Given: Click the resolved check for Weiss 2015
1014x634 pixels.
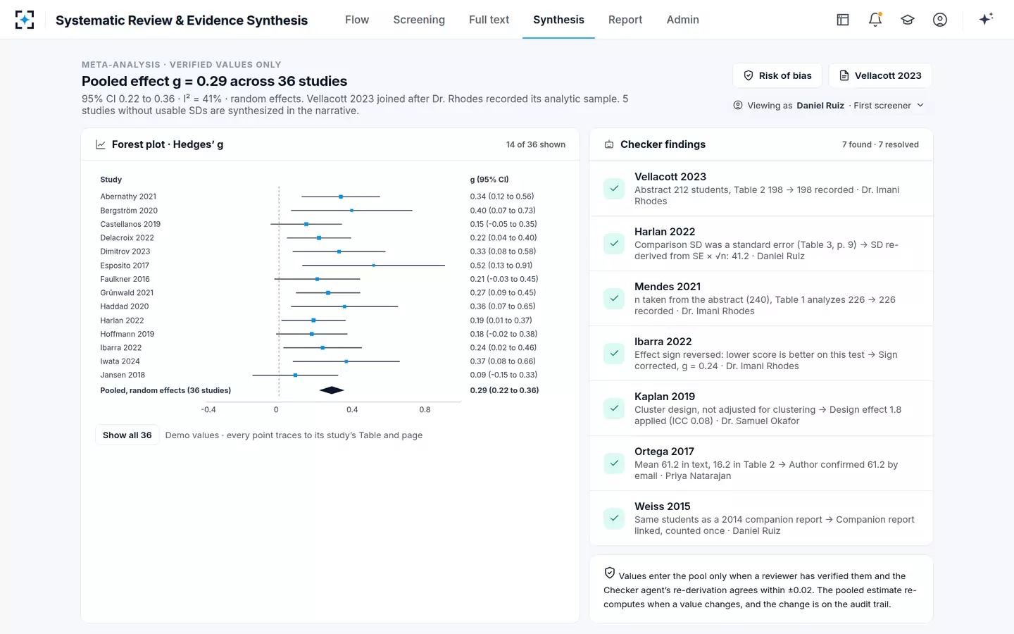Looking at the screenshot, I should [614, 518].
